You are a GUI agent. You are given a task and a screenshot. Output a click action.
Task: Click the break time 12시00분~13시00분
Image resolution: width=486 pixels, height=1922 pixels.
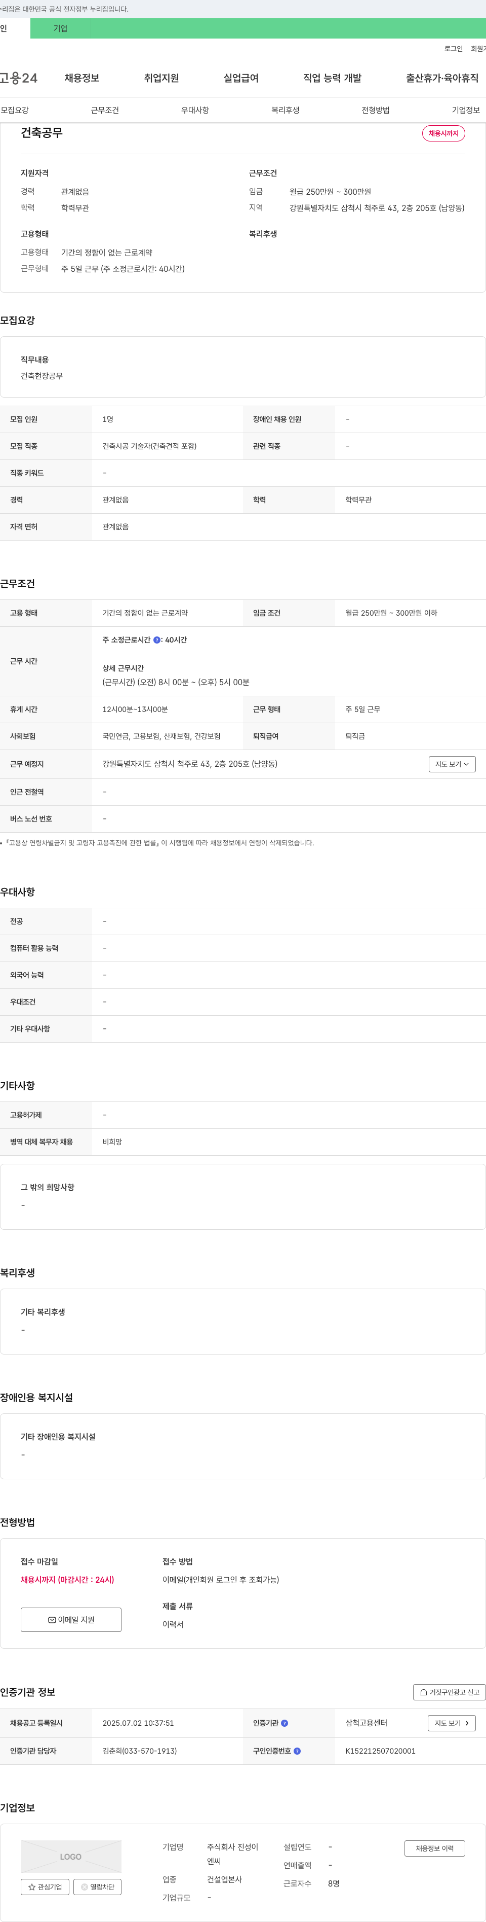point(135,709)
